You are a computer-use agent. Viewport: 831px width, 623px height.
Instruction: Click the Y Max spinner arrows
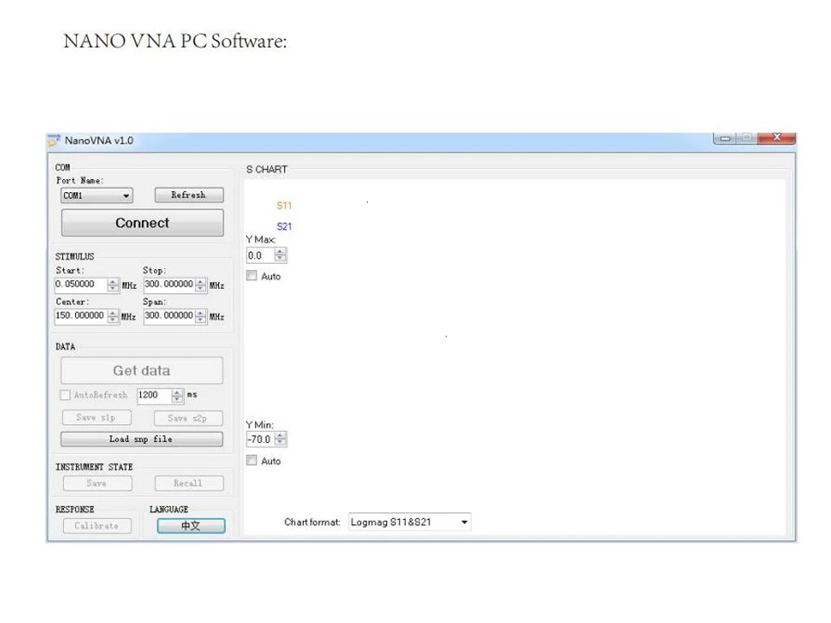coord(280,255)
